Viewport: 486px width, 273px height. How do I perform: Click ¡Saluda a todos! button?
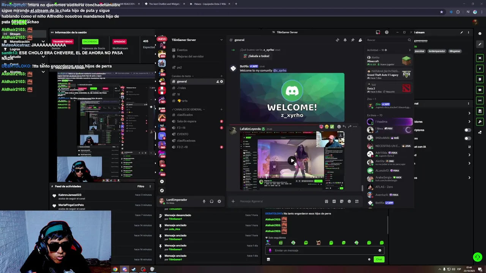point(256,56)
